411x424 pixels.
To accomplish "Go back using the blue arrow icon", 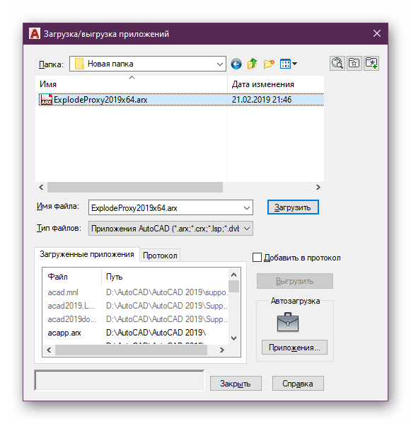I will pos(236,64).
